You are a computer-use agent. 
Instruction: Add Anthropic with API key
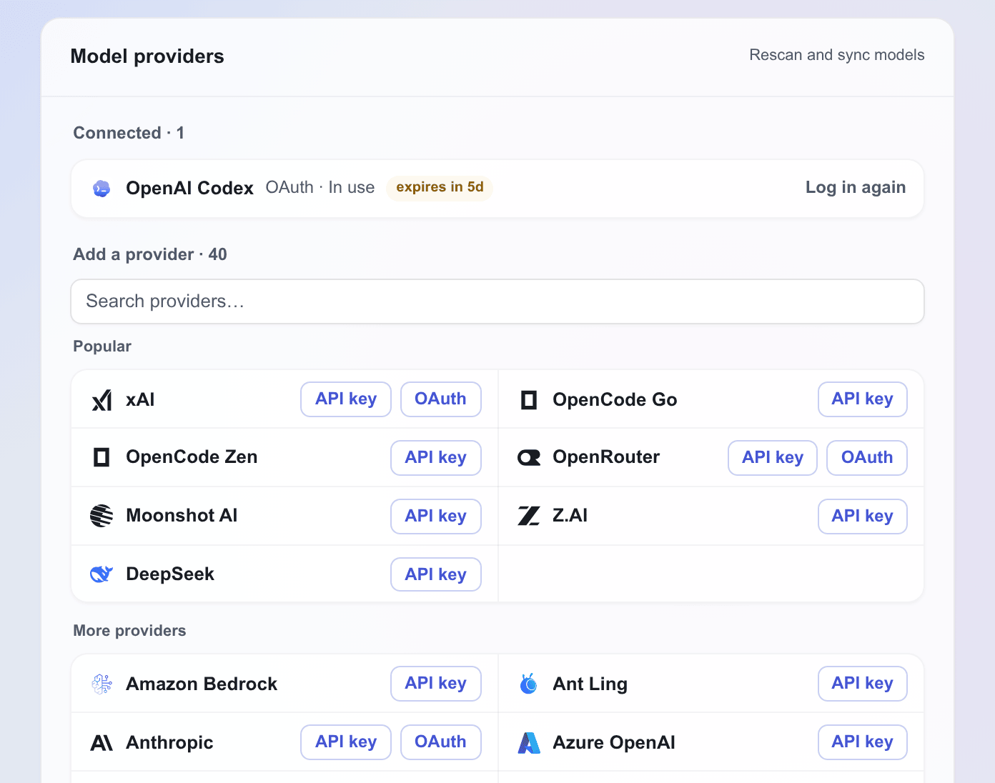point(346,742)
